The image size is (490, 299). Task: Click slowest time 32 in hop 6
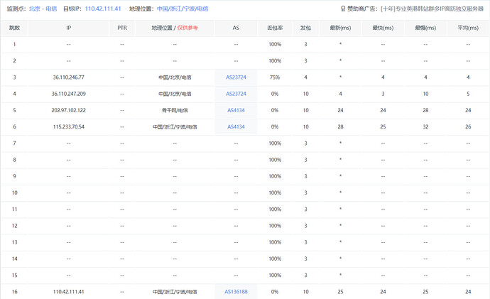pos(425,127)
